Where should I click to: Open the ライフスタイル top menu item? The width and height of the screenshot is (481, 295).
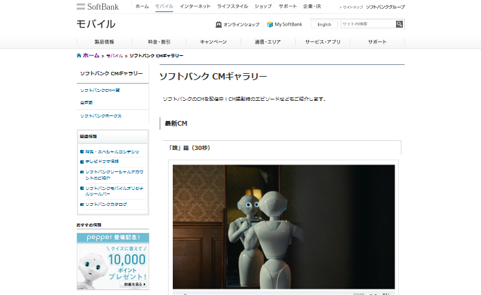(x=232, y=6)
